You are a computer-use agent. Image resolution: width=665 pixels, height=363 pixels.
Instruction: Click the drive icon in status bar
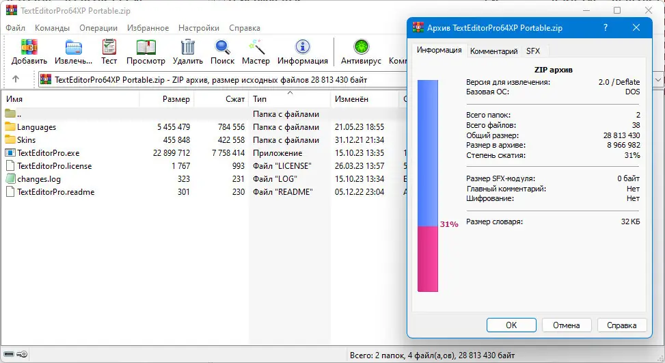[9, 354]
